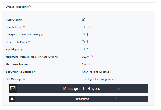Uncheck the Auto Order checkbox
This screenshot has width=161, height=110.
(x=83, y=20)
